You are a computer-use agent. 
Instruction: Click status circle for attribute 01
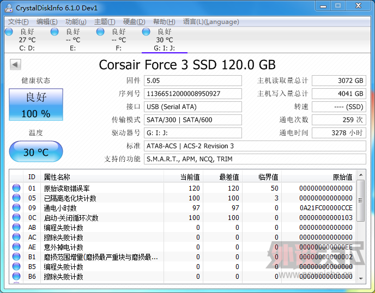(x=16, y=188)
